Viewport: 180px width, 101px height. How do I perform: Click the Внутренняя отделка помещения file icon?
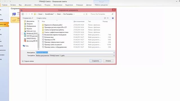click(x=43, y=35)
